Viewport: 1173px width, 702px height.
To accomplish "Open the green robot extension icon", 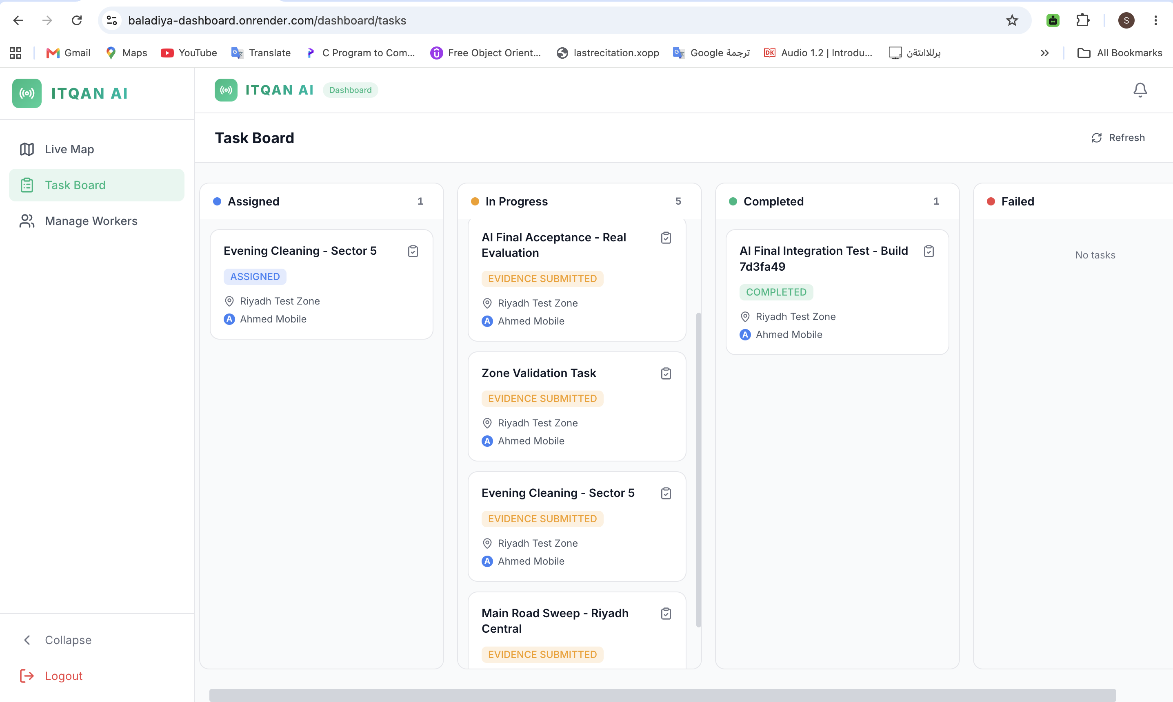I will [1052, 20].
